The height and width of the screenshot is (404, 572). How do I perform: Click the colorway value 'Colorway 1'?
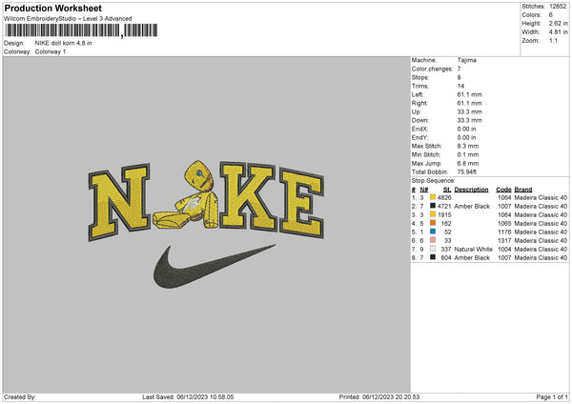[51, 51]
